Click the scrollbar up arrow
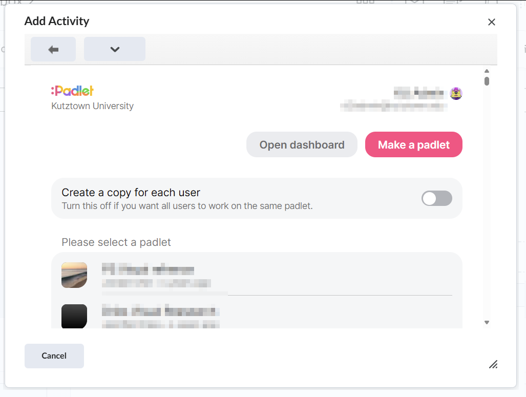The image size is (526, 397). 487,71
